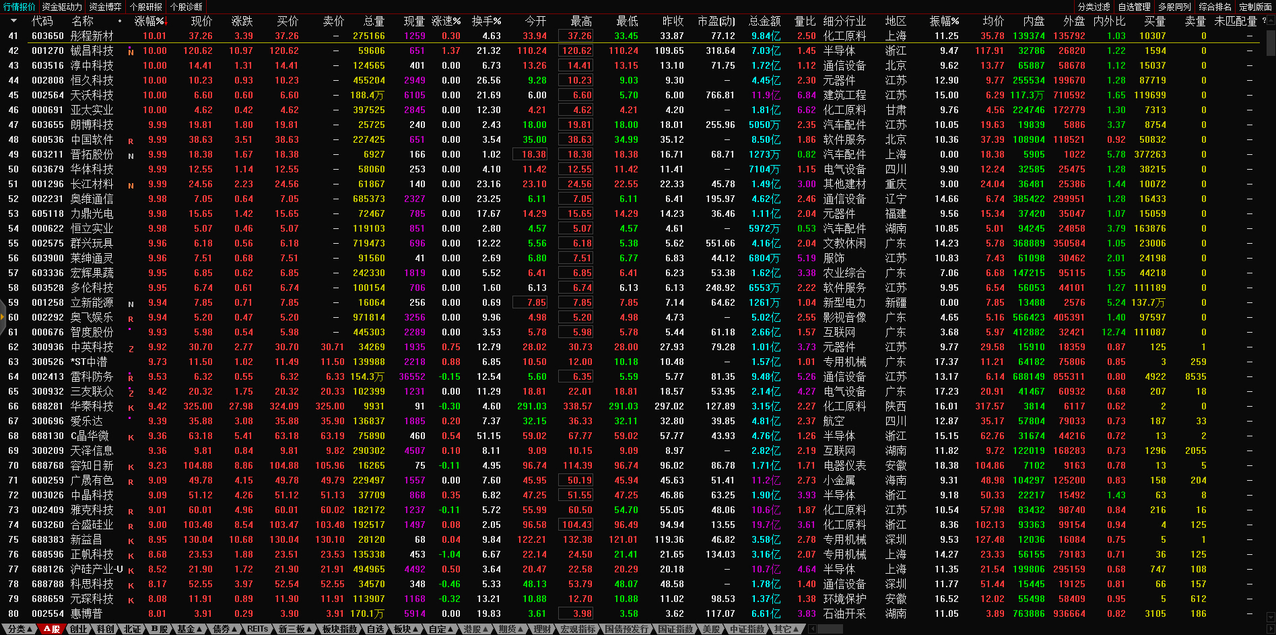Expand the 基金 category dropdown tab
The image size is (1276, 635).
189,629
